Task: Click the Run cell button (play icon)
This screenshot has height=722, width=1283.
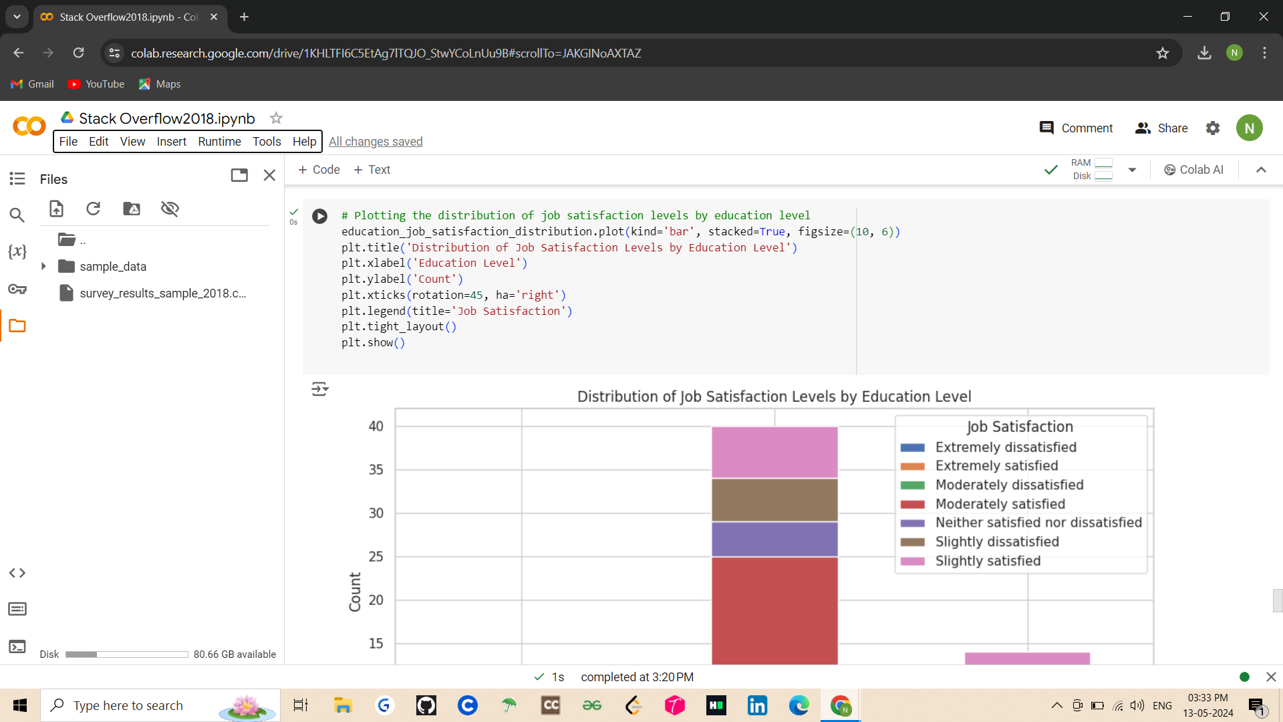Action: [x=319, y=215]
